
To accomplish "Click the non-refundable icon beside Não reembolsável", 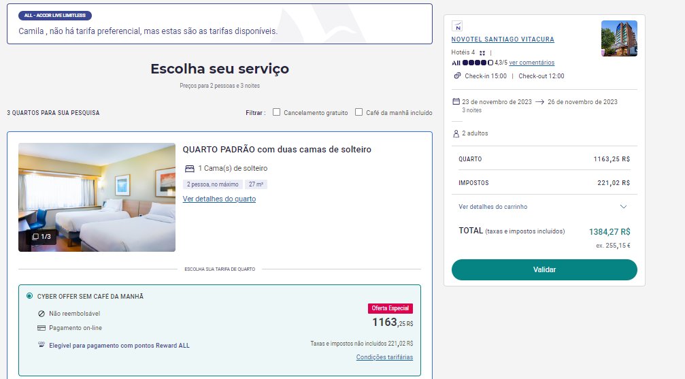I will point(41,314).
